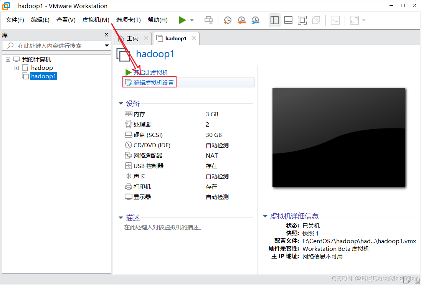The image size is (421, 285).
Task: Click the 内存 memory device icon
Action: click(128, 114)
